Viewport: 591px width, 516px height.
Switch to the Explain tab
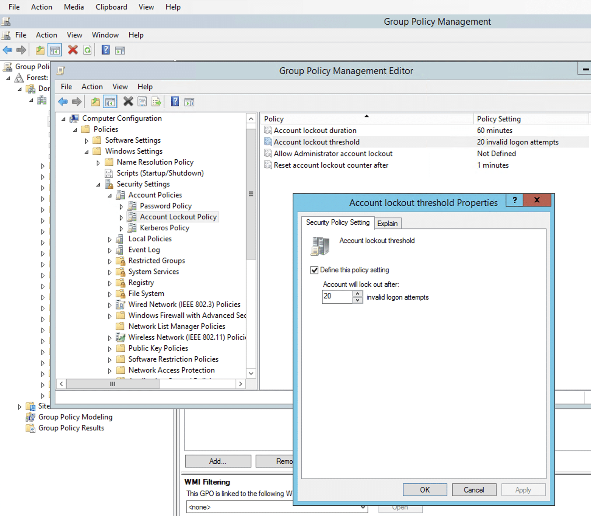coord(387,223)
